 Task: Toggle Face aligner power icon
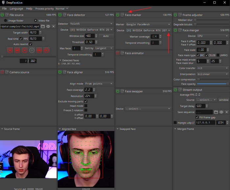point(60,72)
